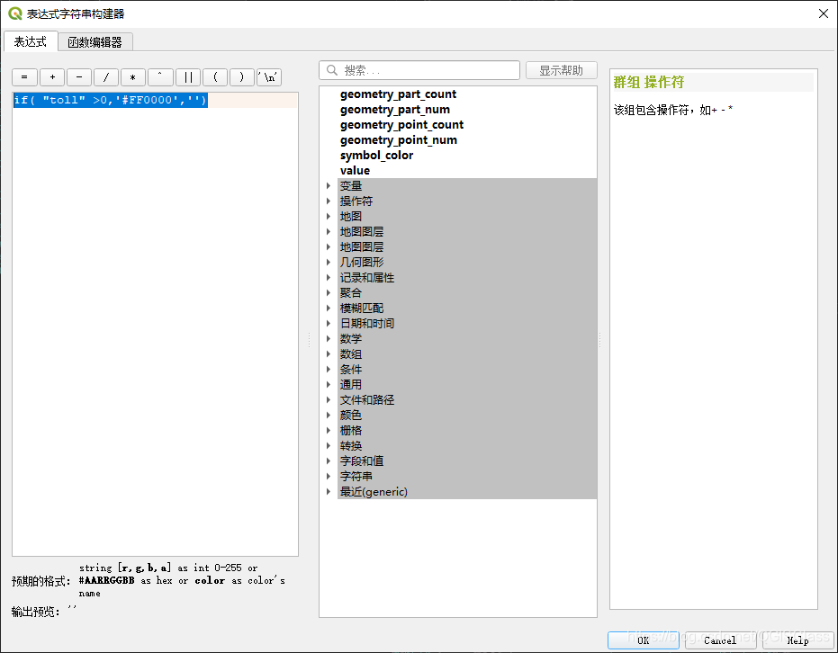This screenshot has height=653, width=838.
Task: Close the expression builder dialog
Action: [824, 13]
